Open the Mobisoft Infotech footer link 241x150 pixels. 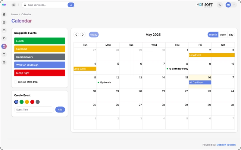226,145
